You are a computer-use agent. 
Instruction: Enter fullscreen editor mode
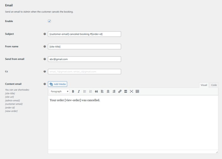[131, 91]
